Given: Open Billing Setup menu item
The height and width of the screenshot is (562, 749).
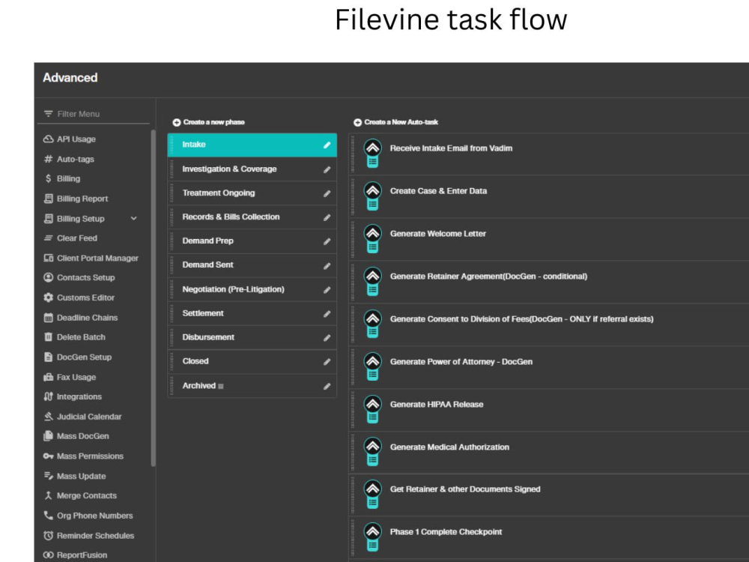Looking at the screenshot, I should [91, 218].
